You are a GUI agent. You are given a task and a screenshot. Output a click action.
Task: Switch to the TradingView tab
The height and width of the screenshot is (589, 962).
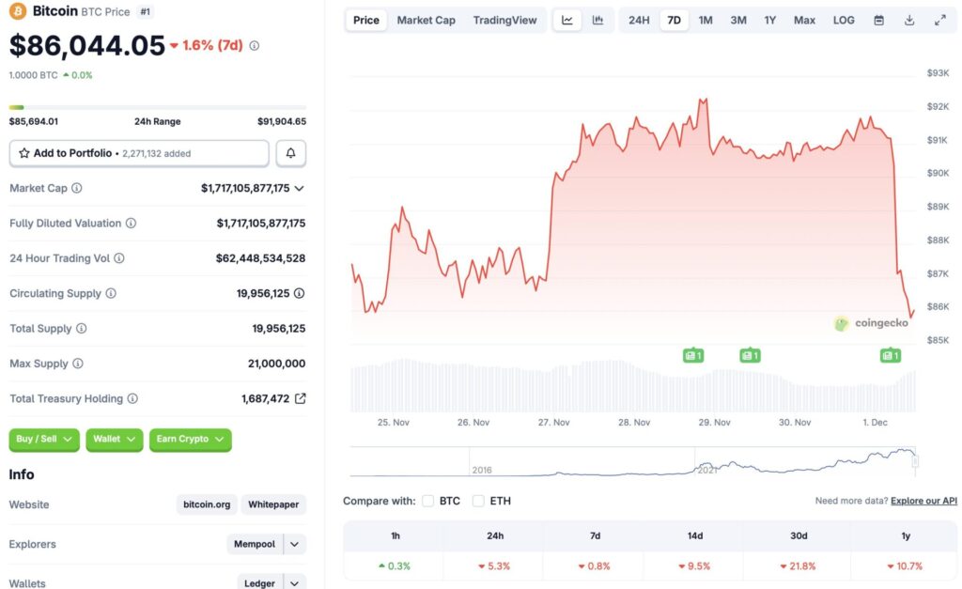point(504,19)
